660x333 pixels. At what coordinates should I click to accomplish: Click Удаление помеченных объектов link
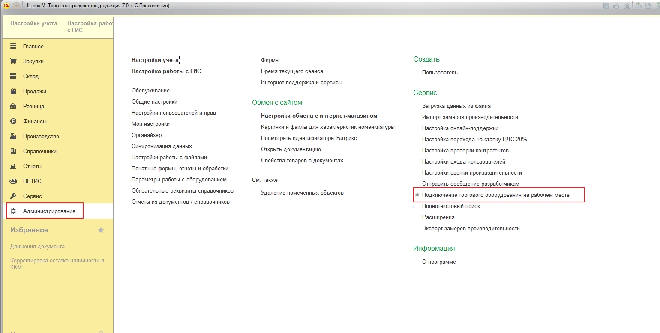pos(302,193)
